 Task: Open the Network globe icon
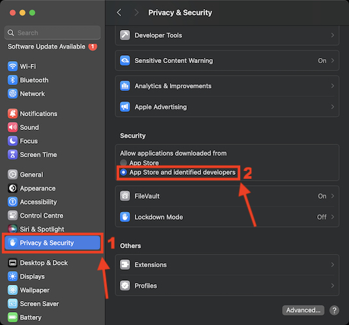[x=12, y=94]
